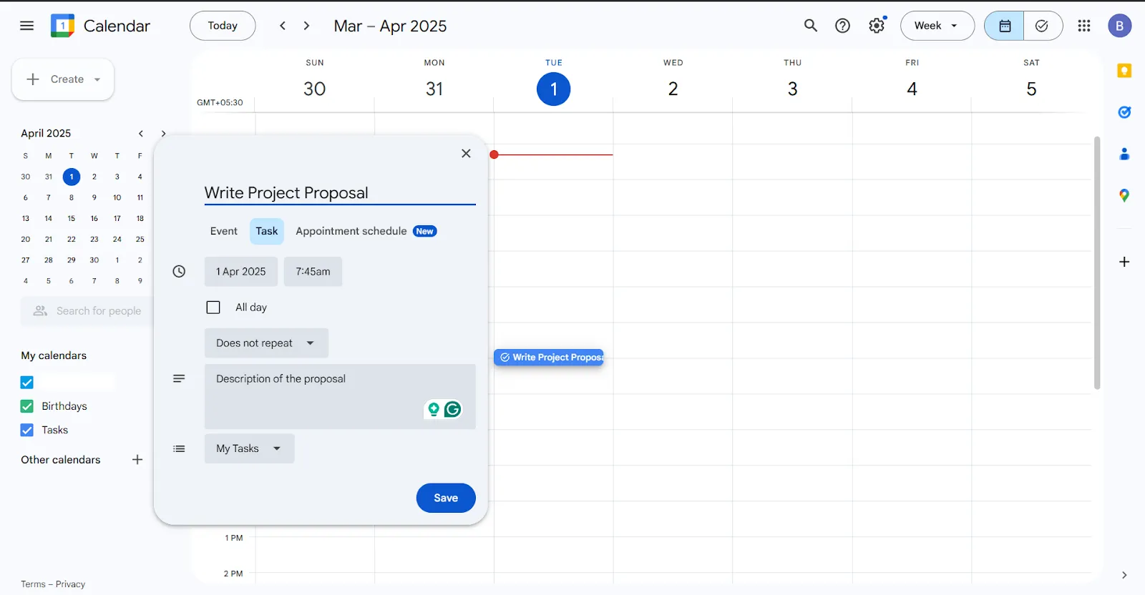Screen dimensions: 1145x595
Task: Click the task title field
Action: pyautogui.click(x=340, y=193)
